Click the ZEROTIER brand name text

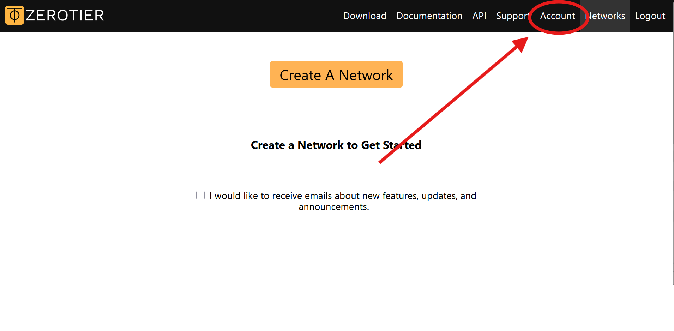tap(65, 16)
